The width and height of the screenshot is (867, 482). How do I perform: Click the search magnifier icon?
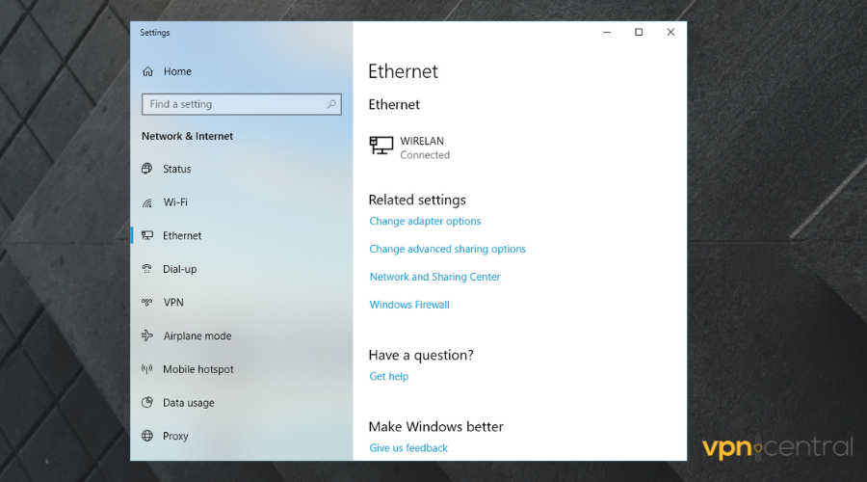coord(331,104)
